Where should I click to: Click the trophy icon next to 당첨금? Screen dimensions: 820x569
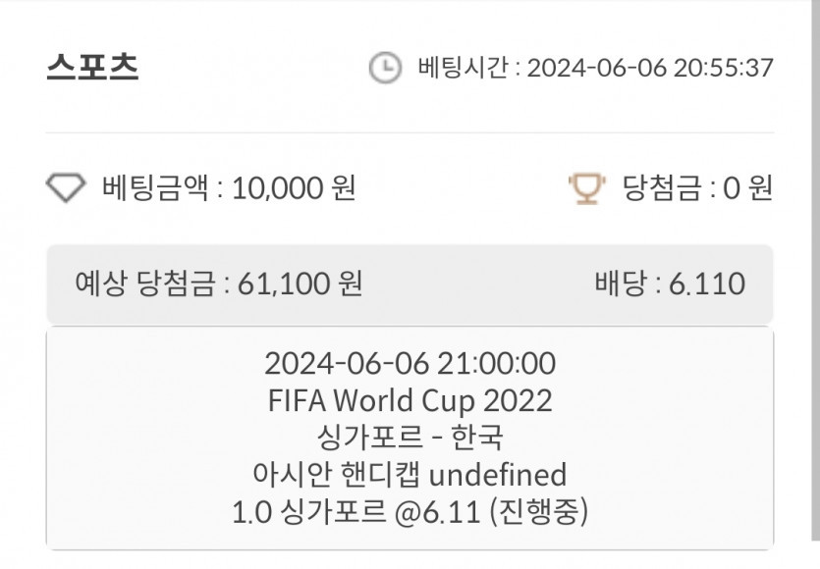point(587,186)
